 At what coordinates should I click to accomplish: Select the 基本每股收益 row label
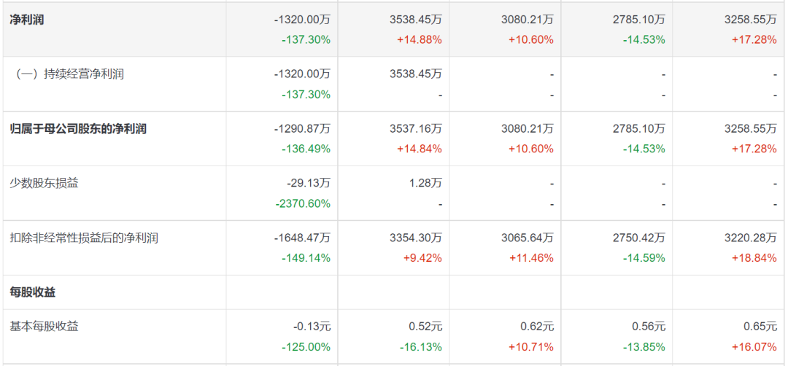[44, 327]
